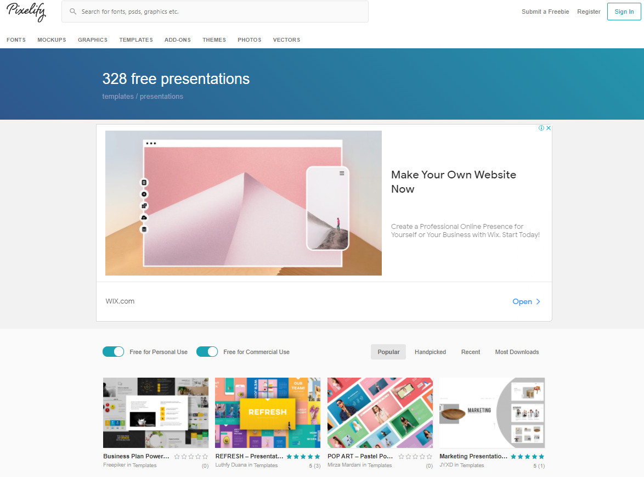Click the Sign In button
The height and width of the screenshot is (477, 644).
click(x=624, y=12)
